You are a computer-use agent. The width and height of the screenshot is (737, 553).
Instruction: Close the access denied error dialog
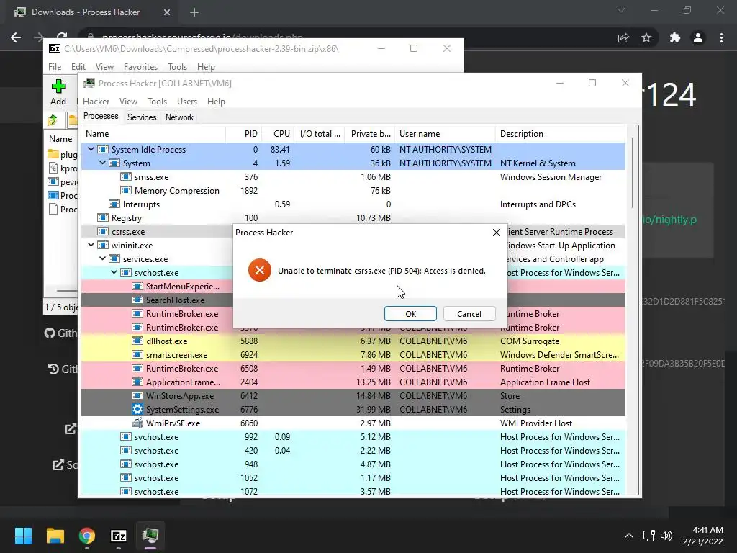pyautogui.click(x=497, y=233)
